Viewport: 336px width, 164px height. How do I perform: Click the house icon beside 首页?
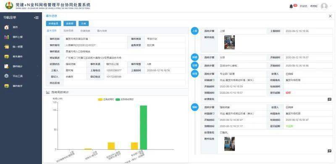(7, 27)
